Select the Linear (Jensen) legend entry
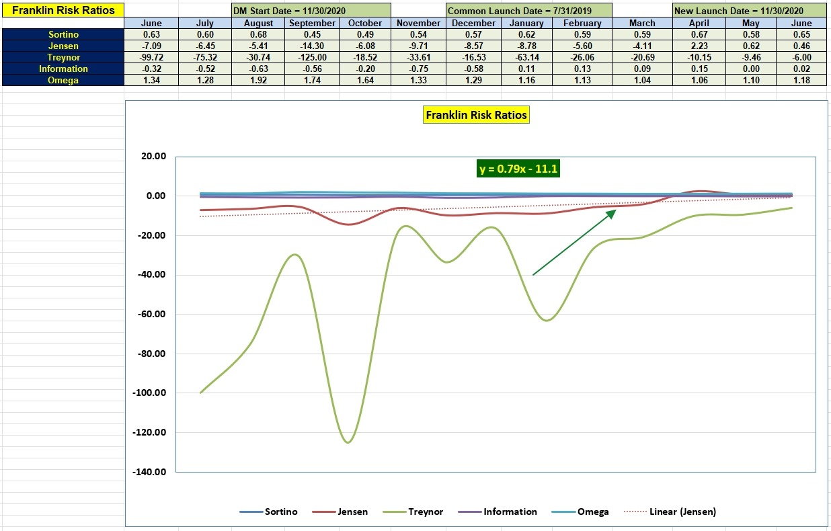The height and width of the screenshot is (531, 831). tap(670, 512)
